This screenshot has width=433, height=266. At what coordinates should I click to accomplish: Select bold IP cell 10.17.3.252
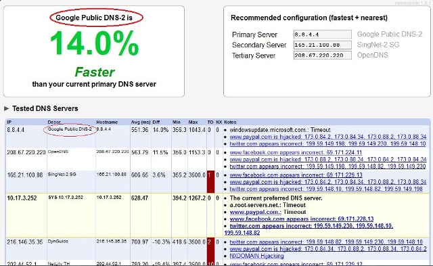[x=22, y=198]
